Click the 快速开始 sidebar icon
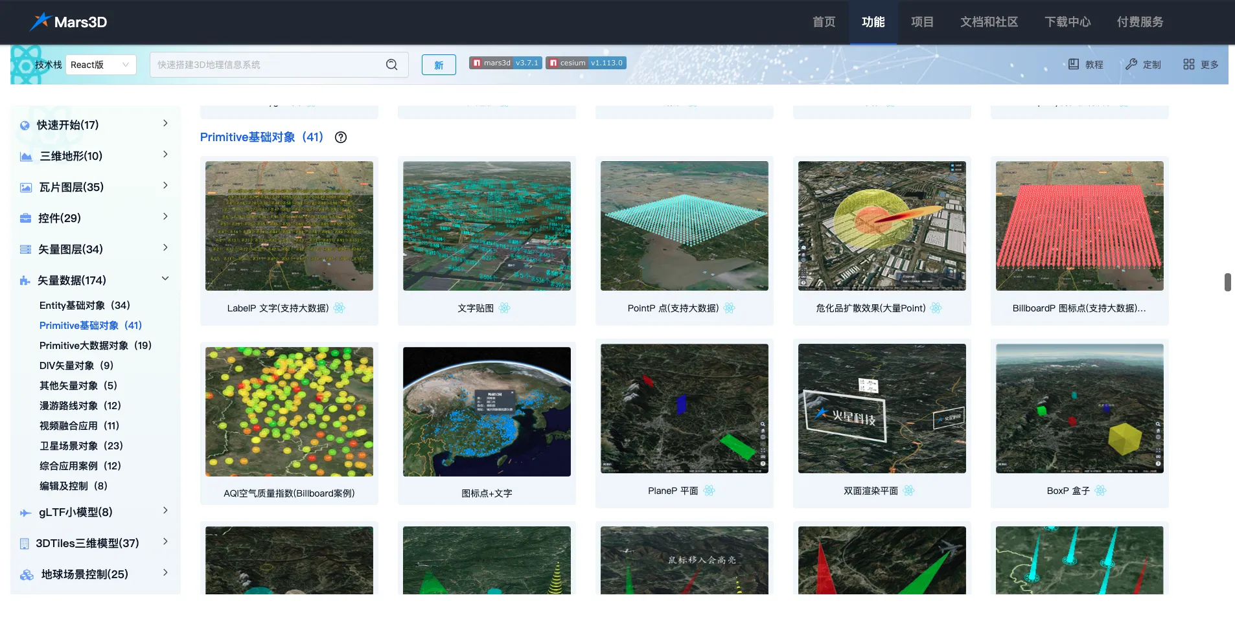The width and height of the screenshot is (1235, 617). pos(25,125)
